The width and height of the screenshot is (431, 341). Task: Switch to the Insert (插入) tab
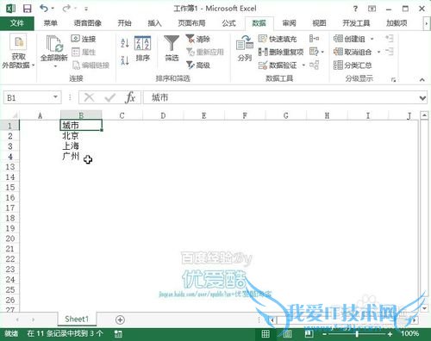point(154,23)
